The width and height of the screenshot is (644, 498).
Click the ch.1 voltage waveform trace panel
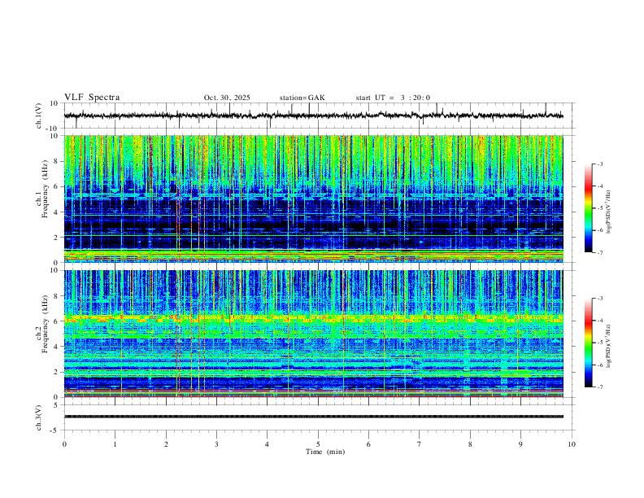pos(319,116)
